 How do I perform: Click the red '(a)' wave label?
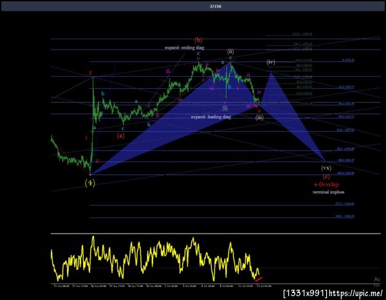121,135
